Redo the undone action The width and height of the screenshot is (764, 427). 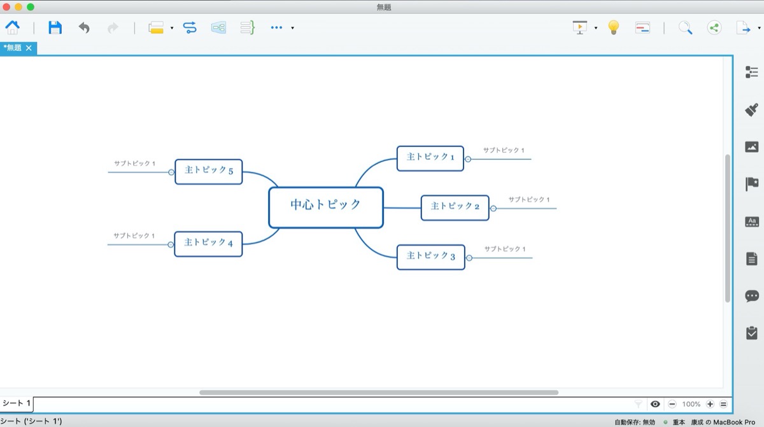[x=113, y=27]
